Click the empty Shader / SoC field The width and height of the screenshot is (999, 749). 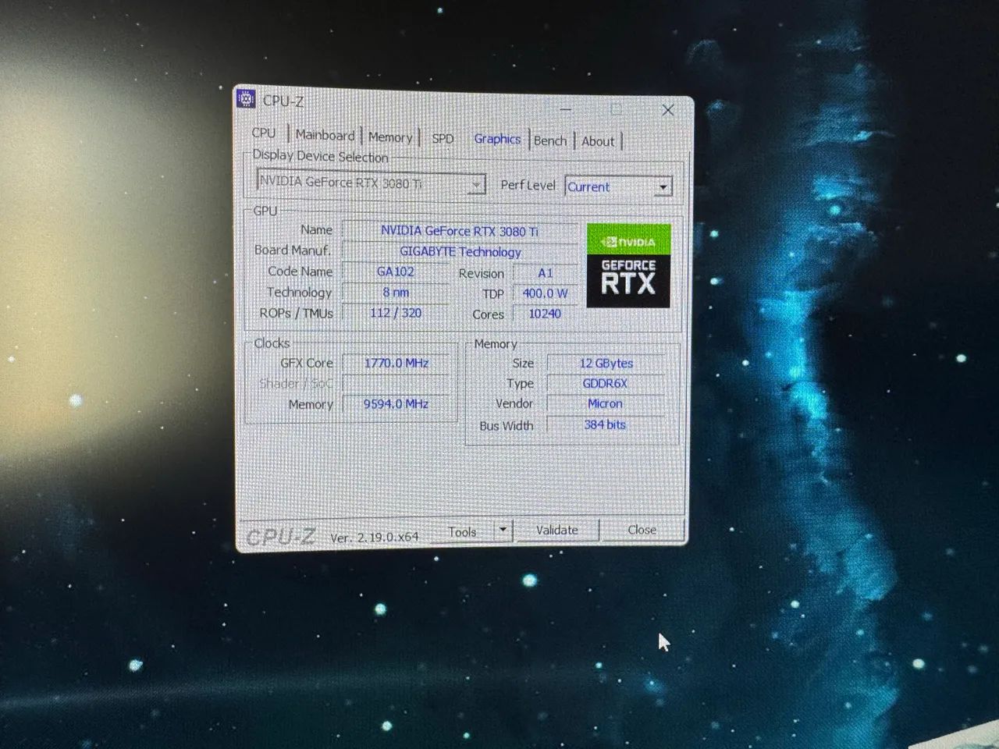click(396, 383)
